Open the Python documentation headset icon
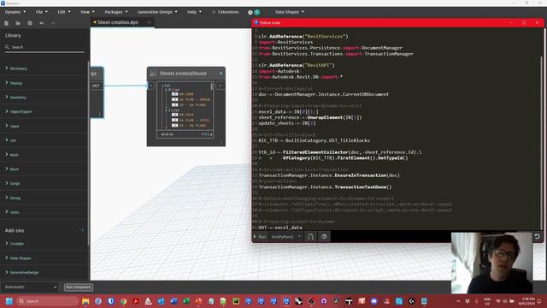547x308 pixels. coord(310,237)
